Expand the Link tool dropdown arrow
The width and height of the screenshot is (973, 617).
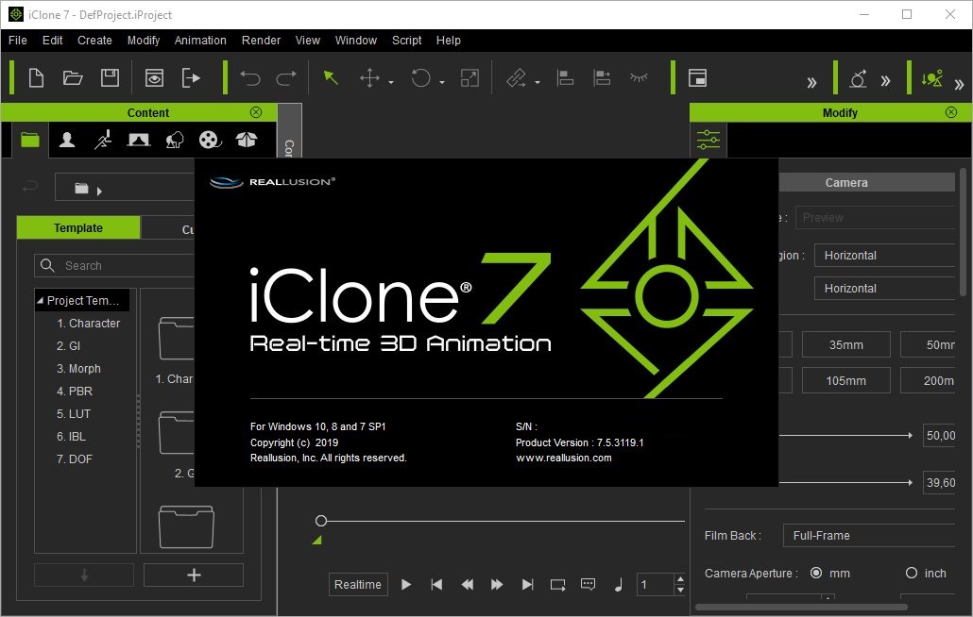coord(538,82)
